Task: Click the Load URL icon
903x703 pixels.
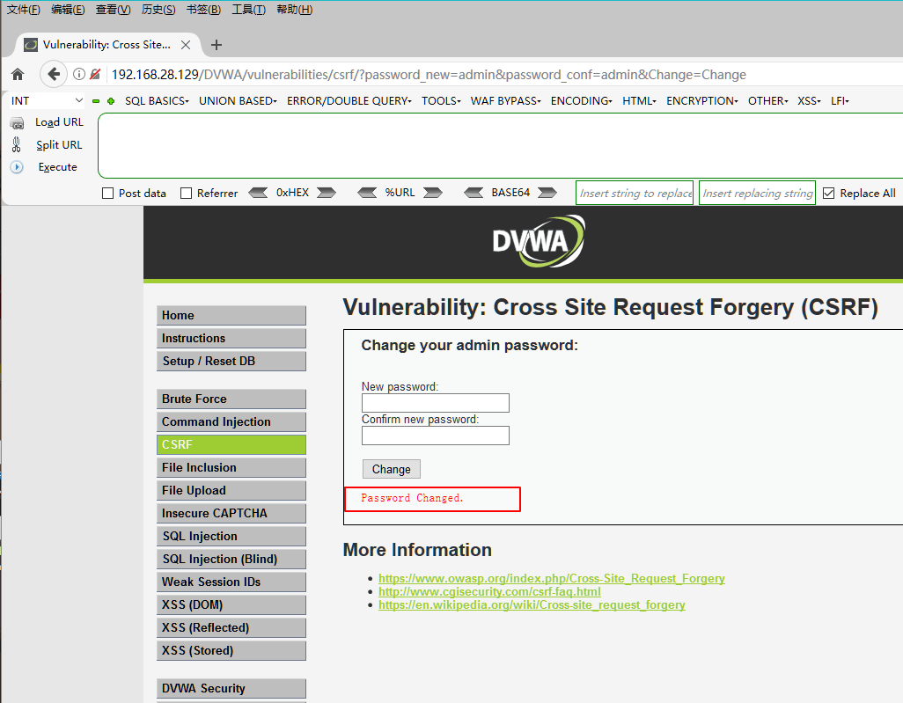Action: click(x=18, y=122)
